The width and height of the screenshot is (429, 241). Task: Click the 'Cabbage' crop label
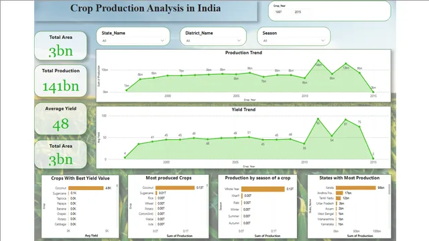coord(60,224)
